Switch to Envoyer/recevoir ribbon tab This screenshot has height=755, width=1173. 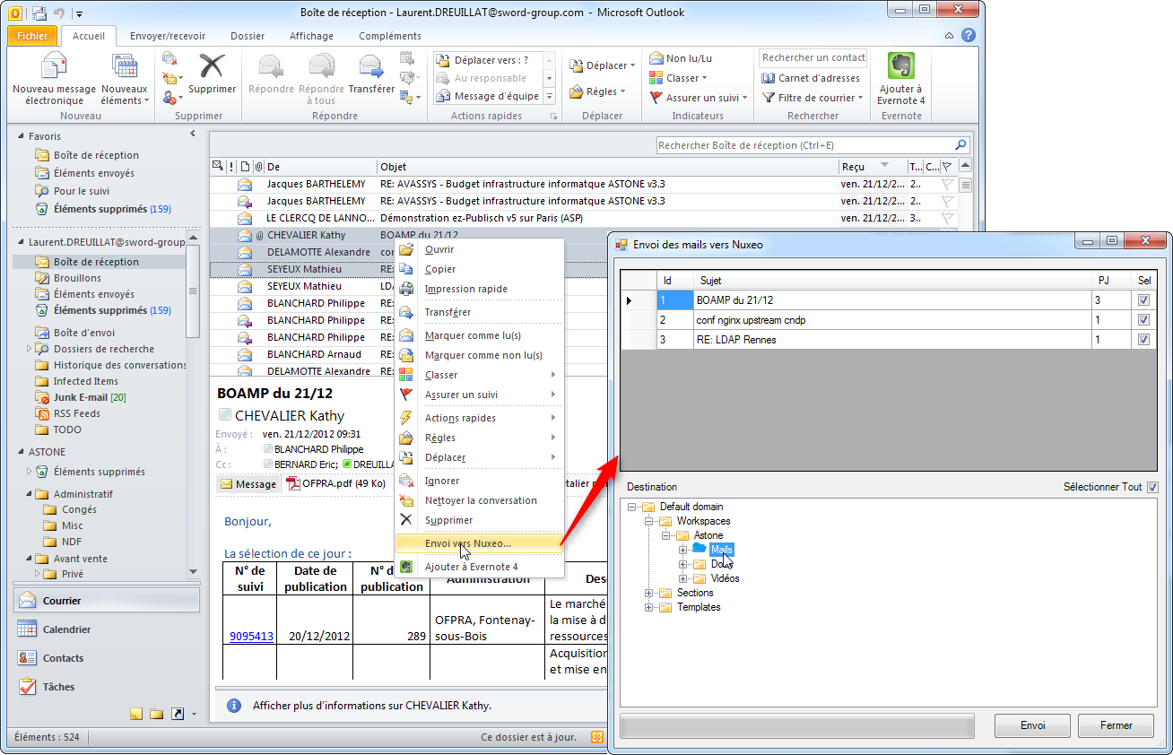[x=168, y=36]
